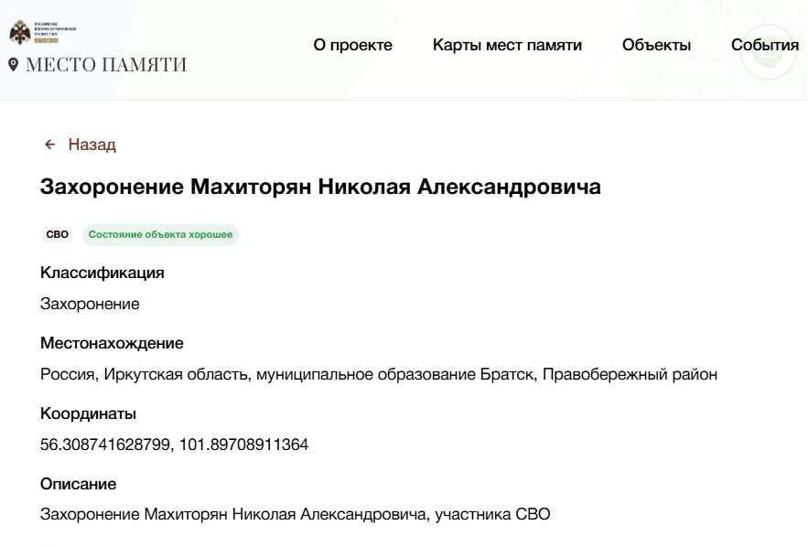Screen dimensions: 808x547
Task: Click the СВО tag badge
Action: 57,235
